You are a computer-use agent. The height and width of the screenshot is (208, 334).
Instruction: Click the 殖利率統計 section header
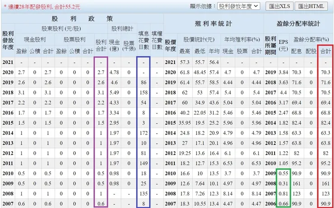tap(213, 23)
